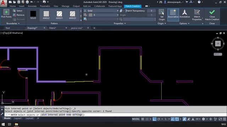
Task: Click the seTtings option in command line
Action: tap(77, 115)
